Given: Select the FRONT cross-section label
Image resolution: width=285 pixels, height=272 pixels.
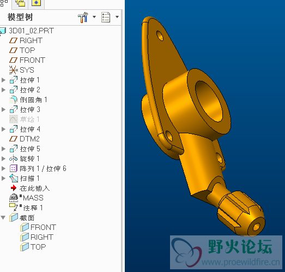Looking at the screenshot, I should click(x=43, y=227).
